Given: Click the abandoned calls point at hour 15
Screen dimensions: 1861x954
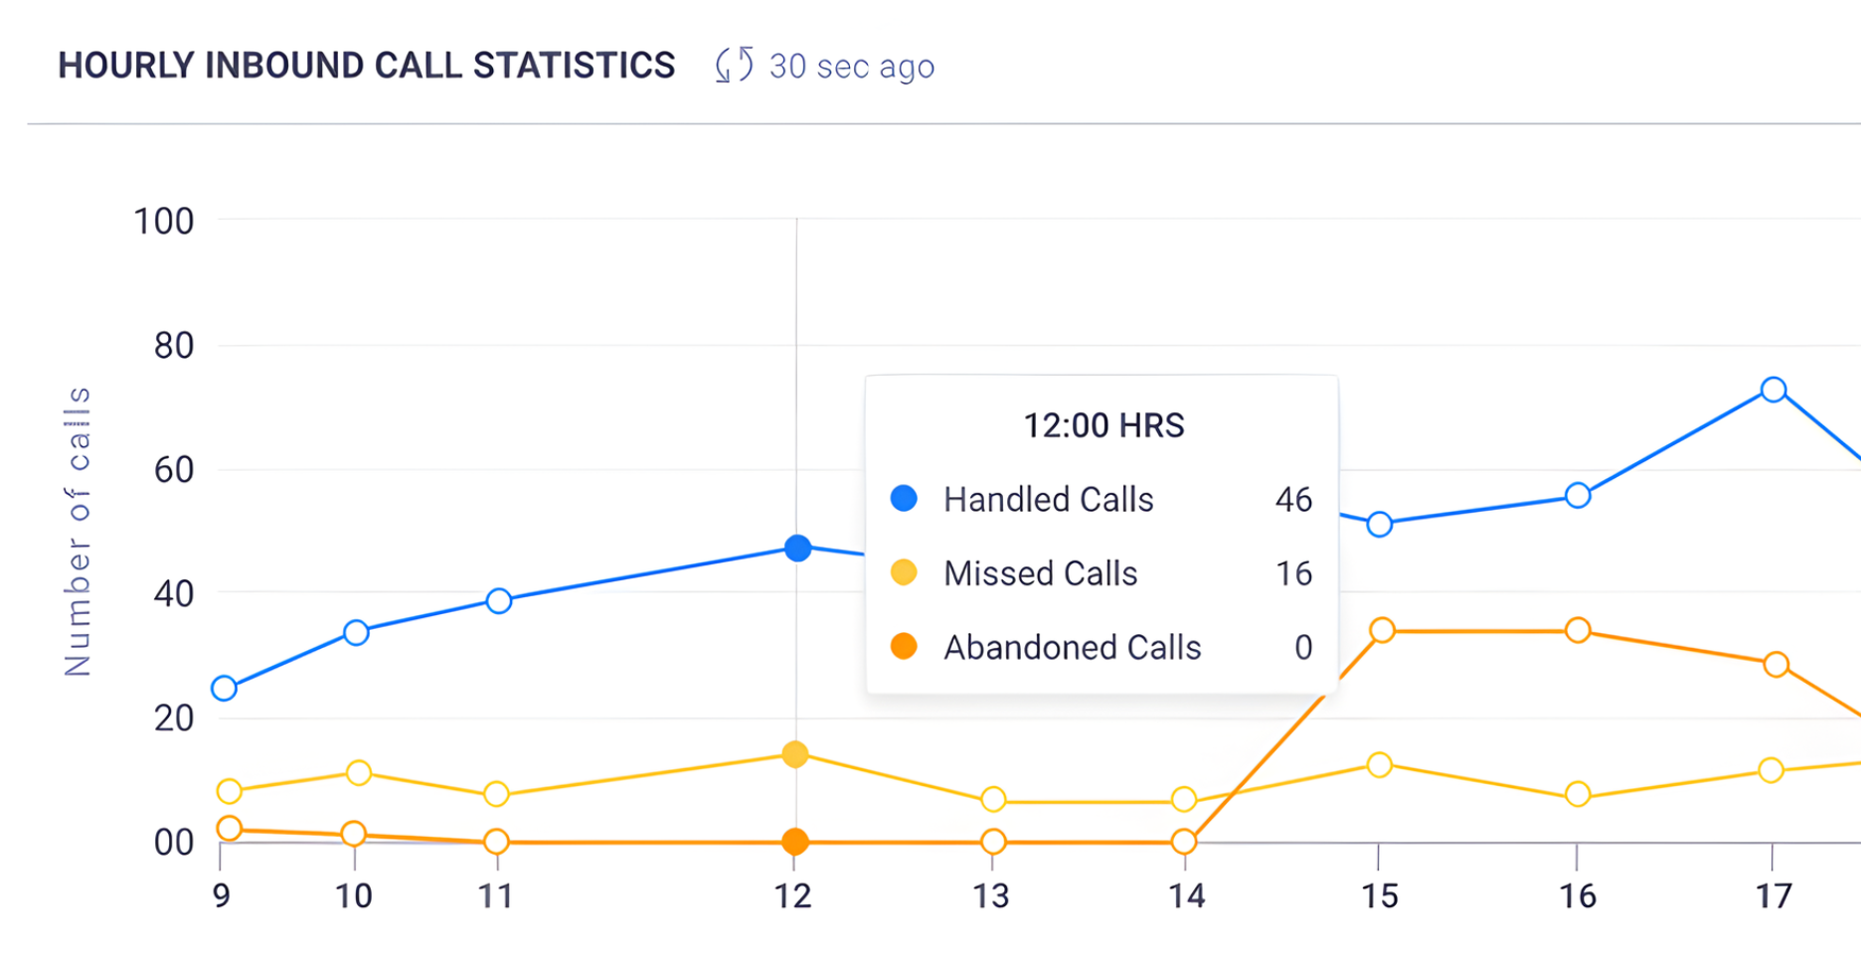Looking at the screenshot, I should click(x=1382, y=630).
